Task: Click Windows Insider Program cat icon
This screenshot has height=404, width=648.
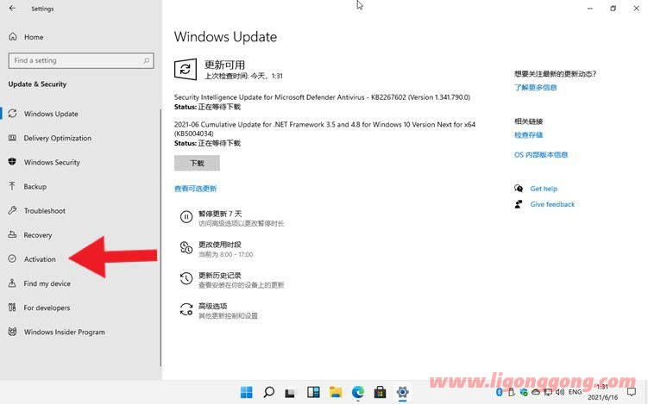Action: (x=12, y=332)
